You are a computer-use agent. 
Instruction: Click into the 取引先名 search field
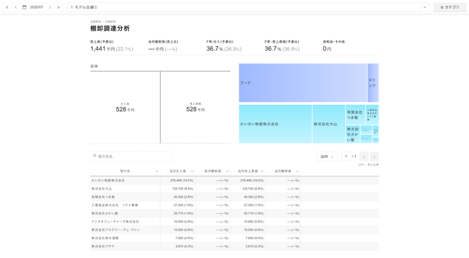(132, 156)
